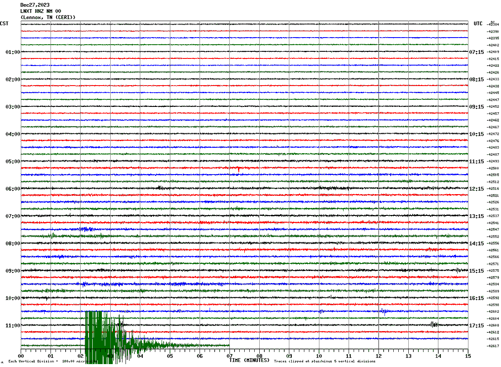Click the UTC time label '08:15'
The width and height of the screenshot is (501, 367).
pos(477,79)
